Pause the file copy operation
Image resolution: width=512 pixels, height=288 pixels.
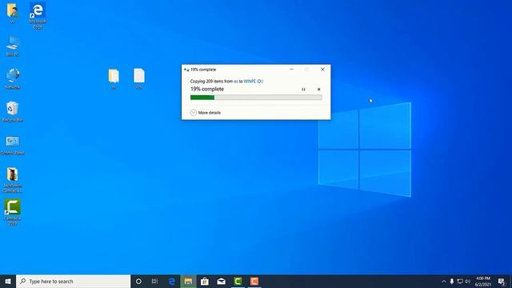303,89
